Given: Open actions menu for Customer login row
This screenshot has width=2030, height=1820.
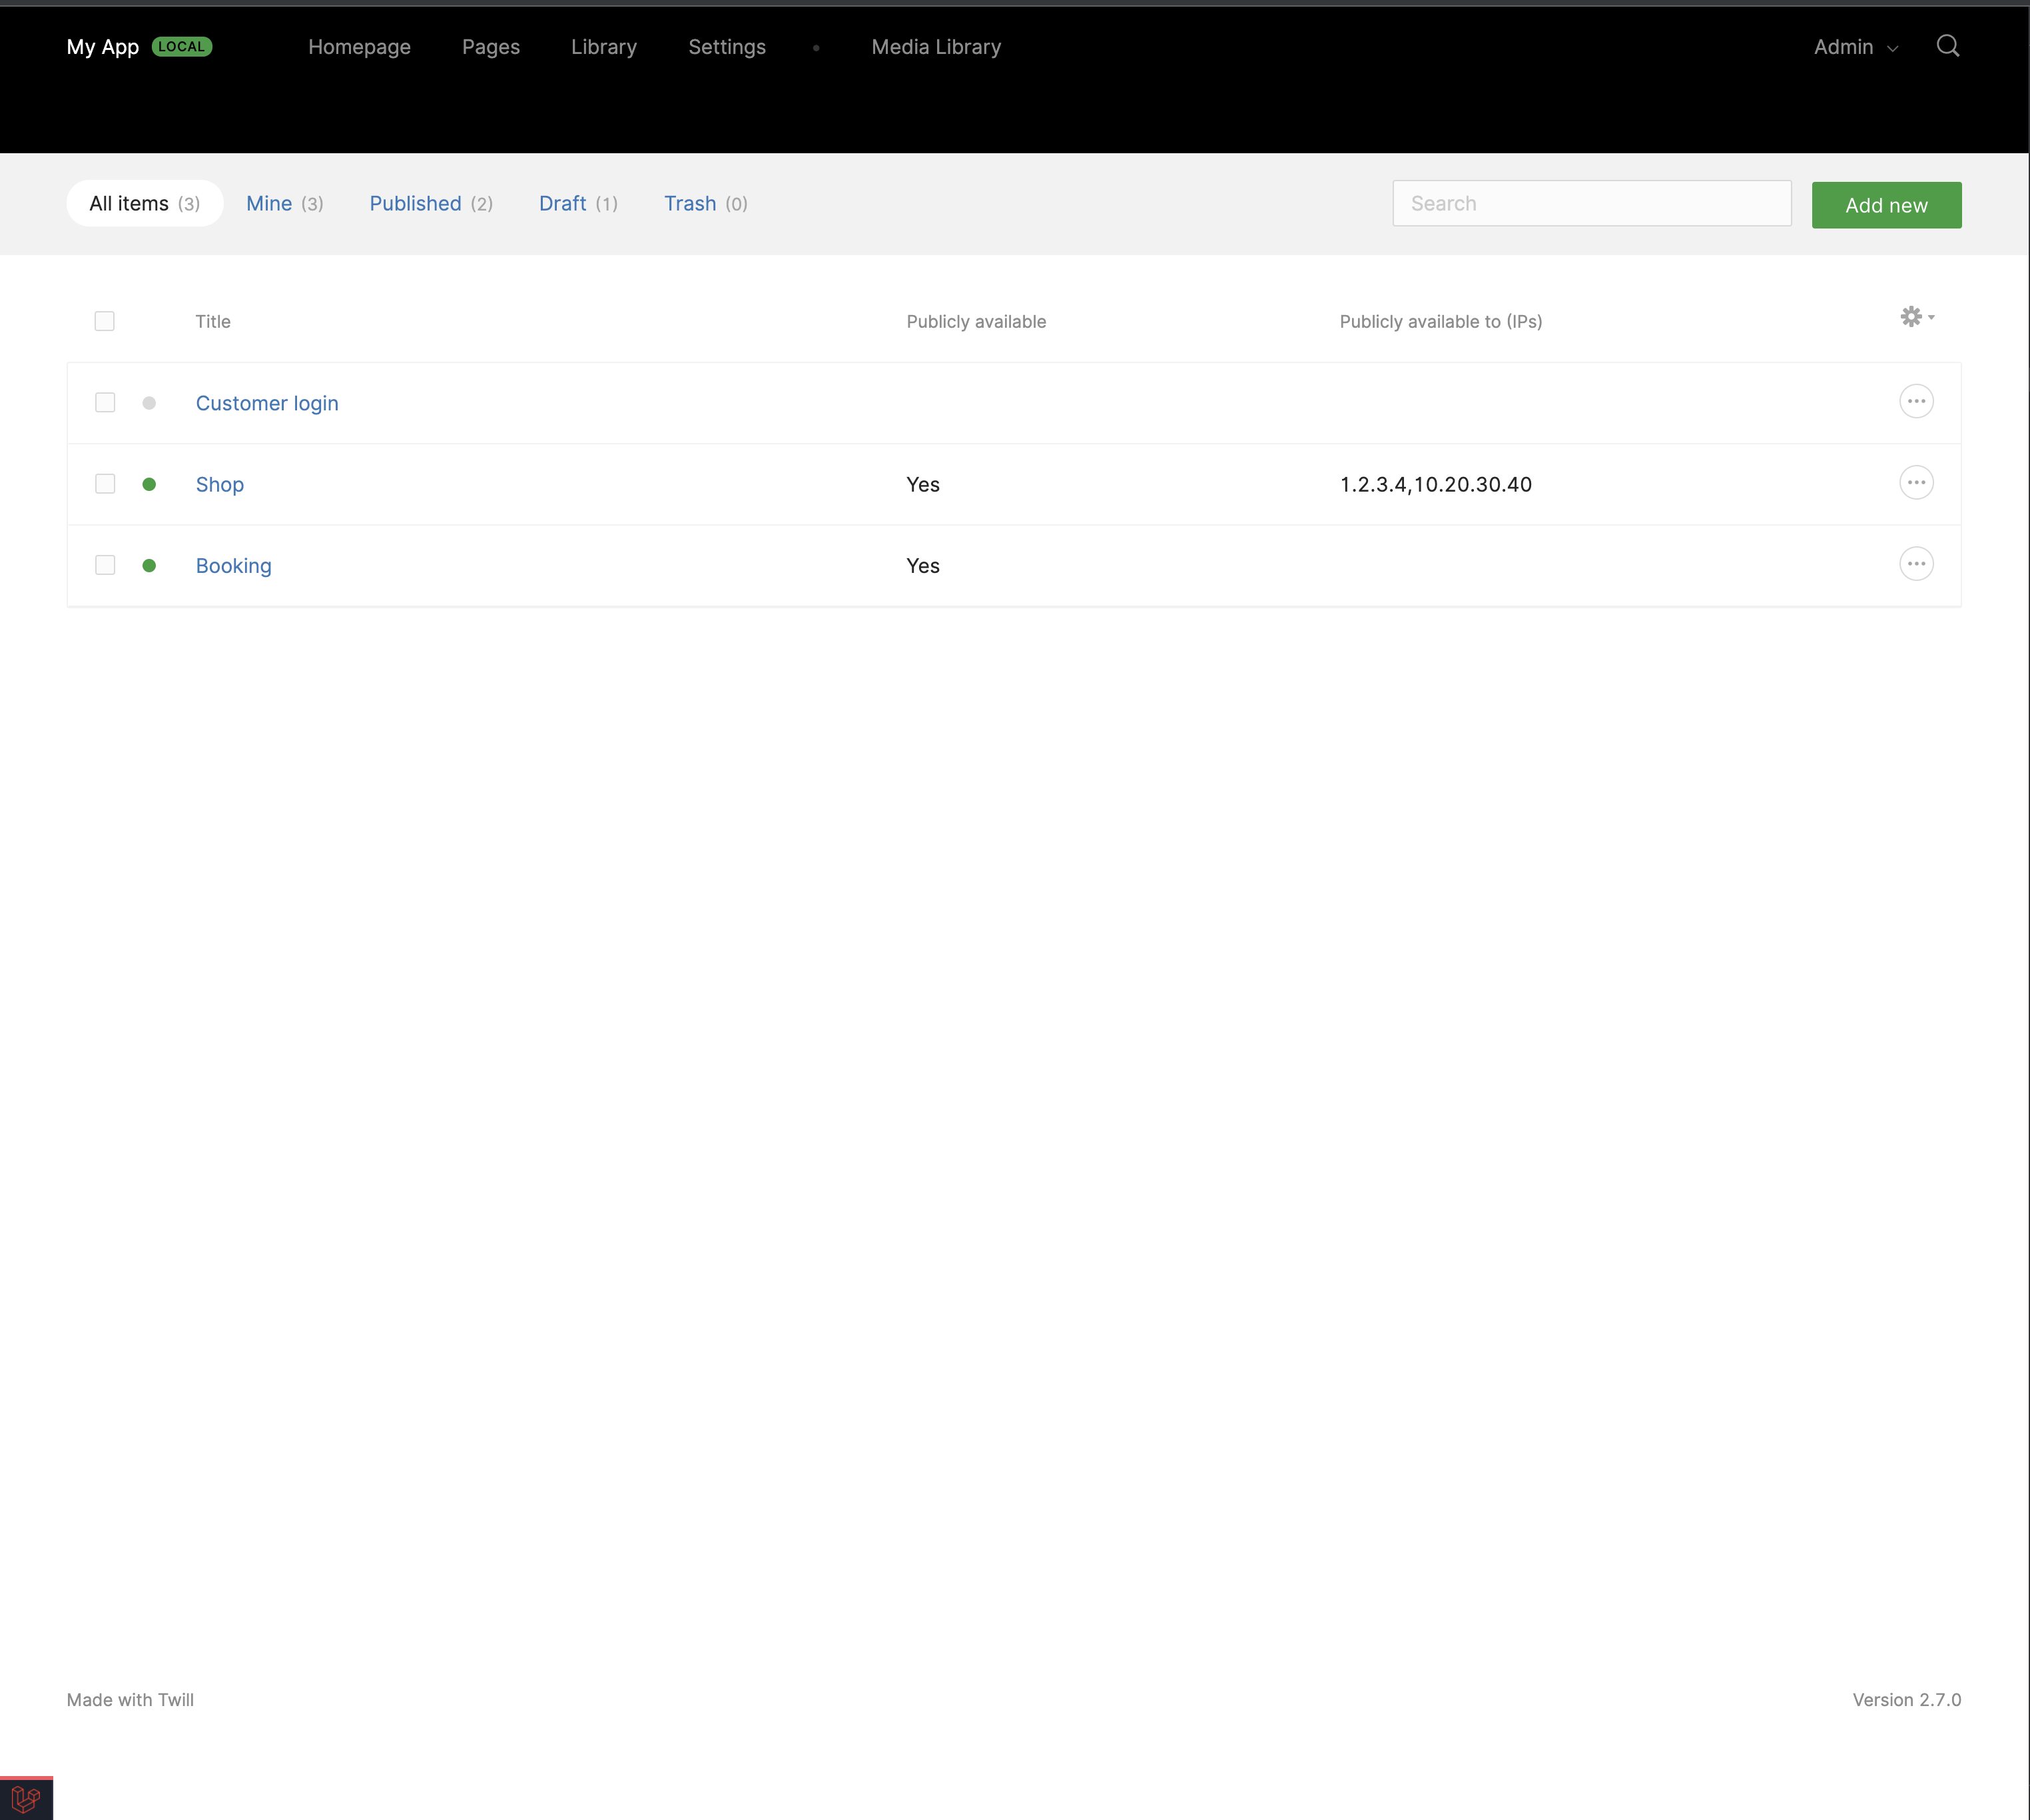Looking at the screenshot, I should tap(1915, 402).
